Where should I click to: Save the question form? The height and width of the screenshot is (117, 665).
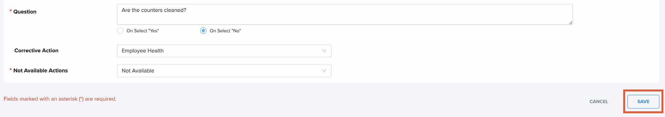643,102
